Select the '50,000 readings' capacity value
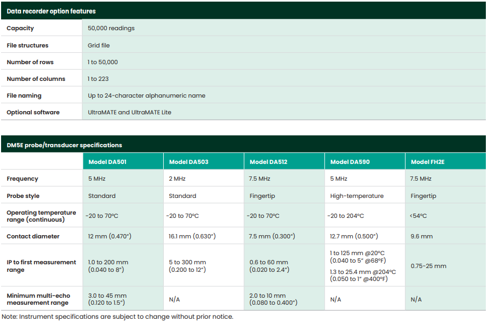This screenshot has width=488, height=322. click(111, 28)
